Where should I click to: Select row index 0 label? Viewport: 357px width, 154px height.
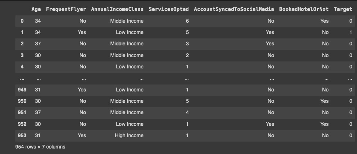(22, 21)
